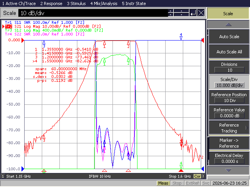Open the Response menu

51,4
